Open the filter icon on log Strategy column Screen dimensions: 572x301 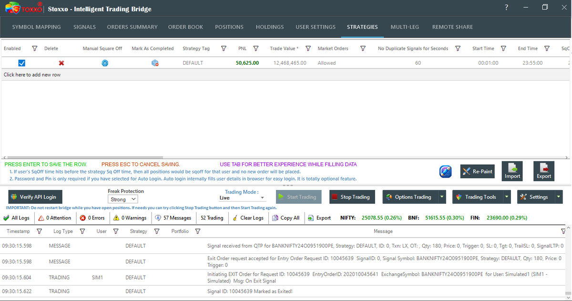(157, 231)
